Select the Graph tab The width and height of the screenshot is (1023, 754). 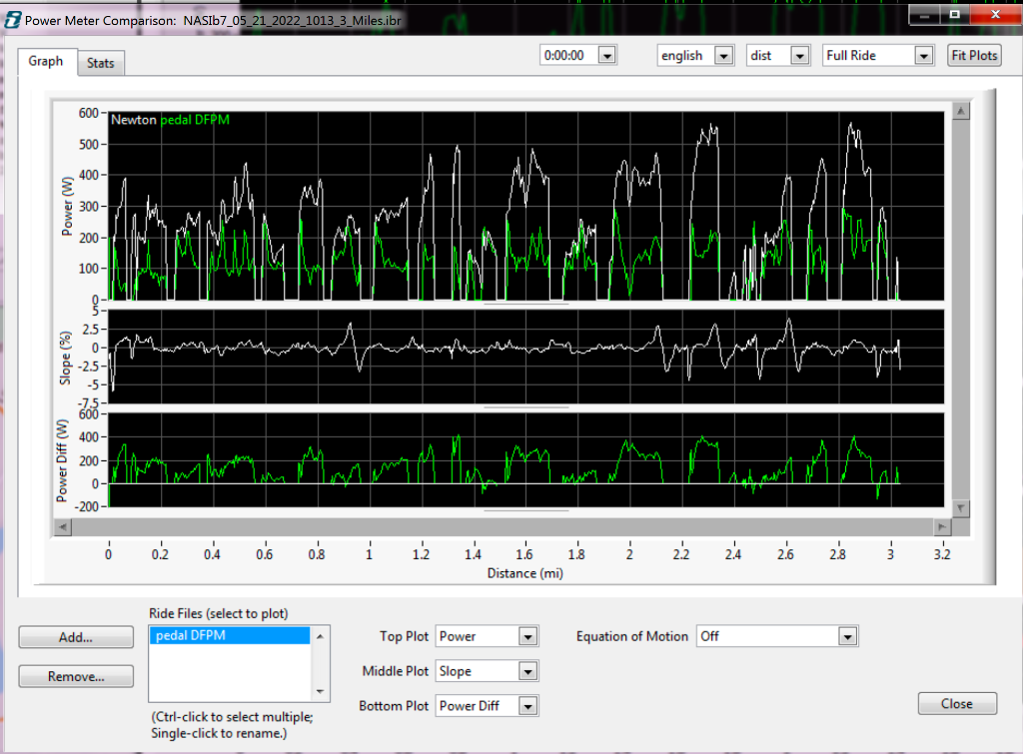click(46, 61)
